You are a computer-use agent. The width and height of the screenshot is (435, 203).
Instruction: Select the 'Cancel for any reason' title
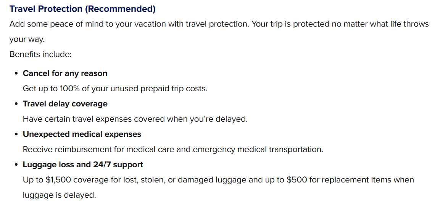[65, 73]
